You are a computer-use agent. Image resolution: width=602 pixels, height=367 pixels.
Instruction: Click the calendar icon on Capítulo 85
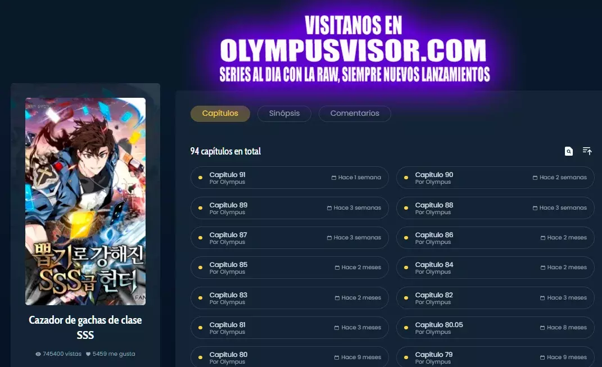pyautogui.click(x=337, y=268)
